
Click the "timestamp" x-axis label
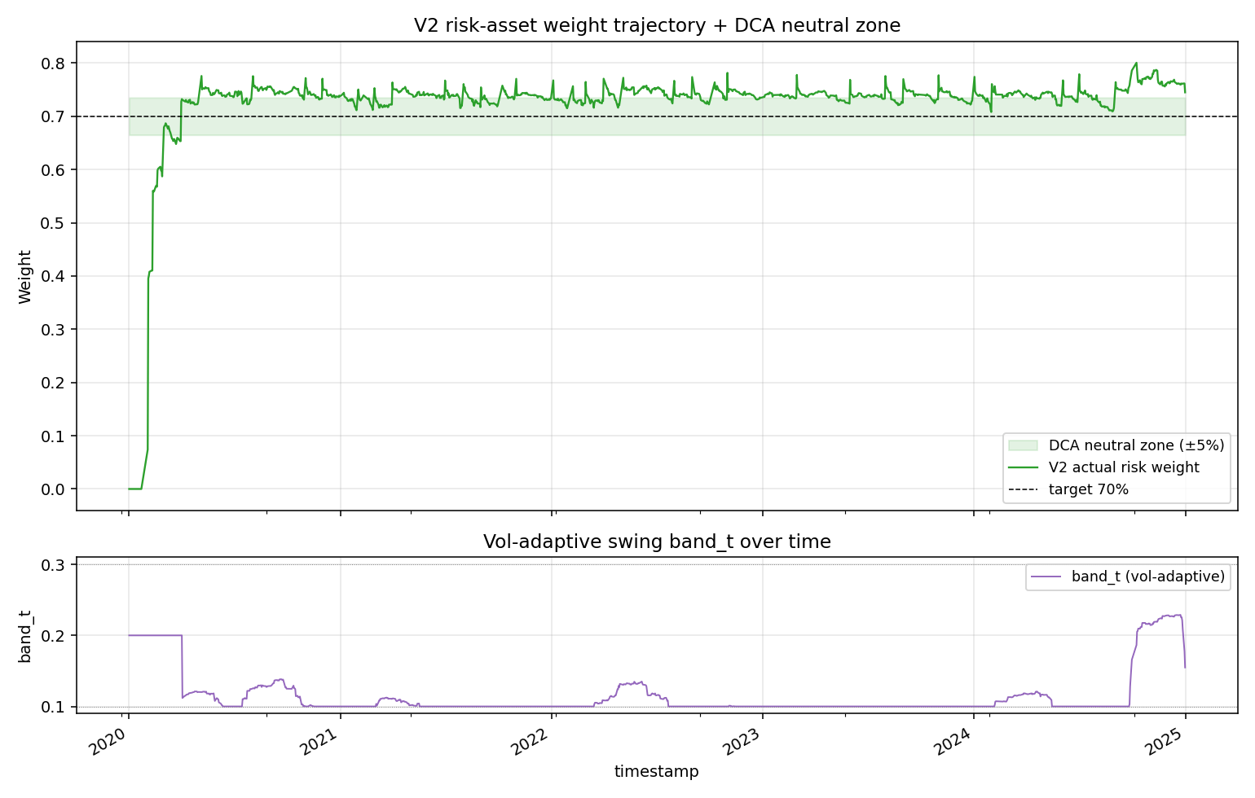pos(657,771)
